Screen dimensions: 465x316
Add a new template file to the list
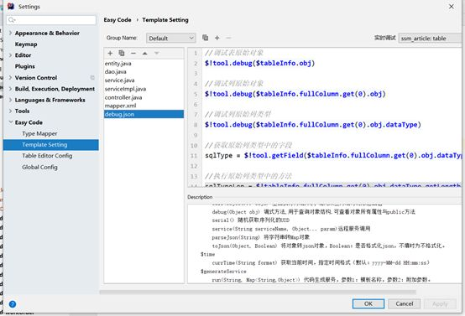[x=110, y=53]
